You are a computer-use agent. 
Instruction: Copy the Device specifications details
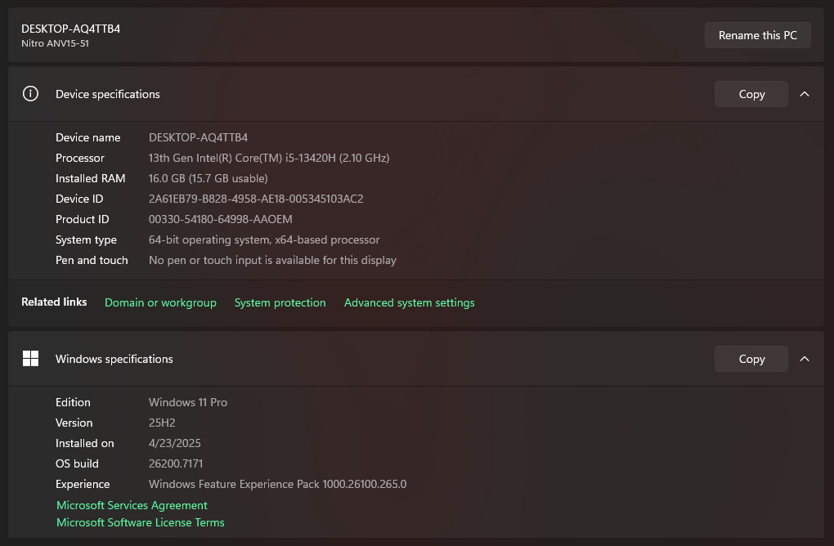[751, 94]
